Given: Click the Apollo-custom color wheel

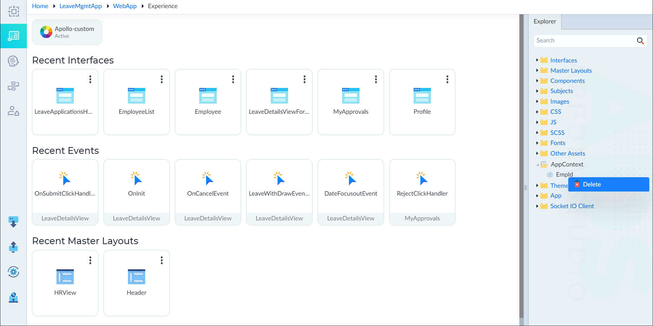Looking at the screenshot, I should pyautogui.click(x=46, y=32).
